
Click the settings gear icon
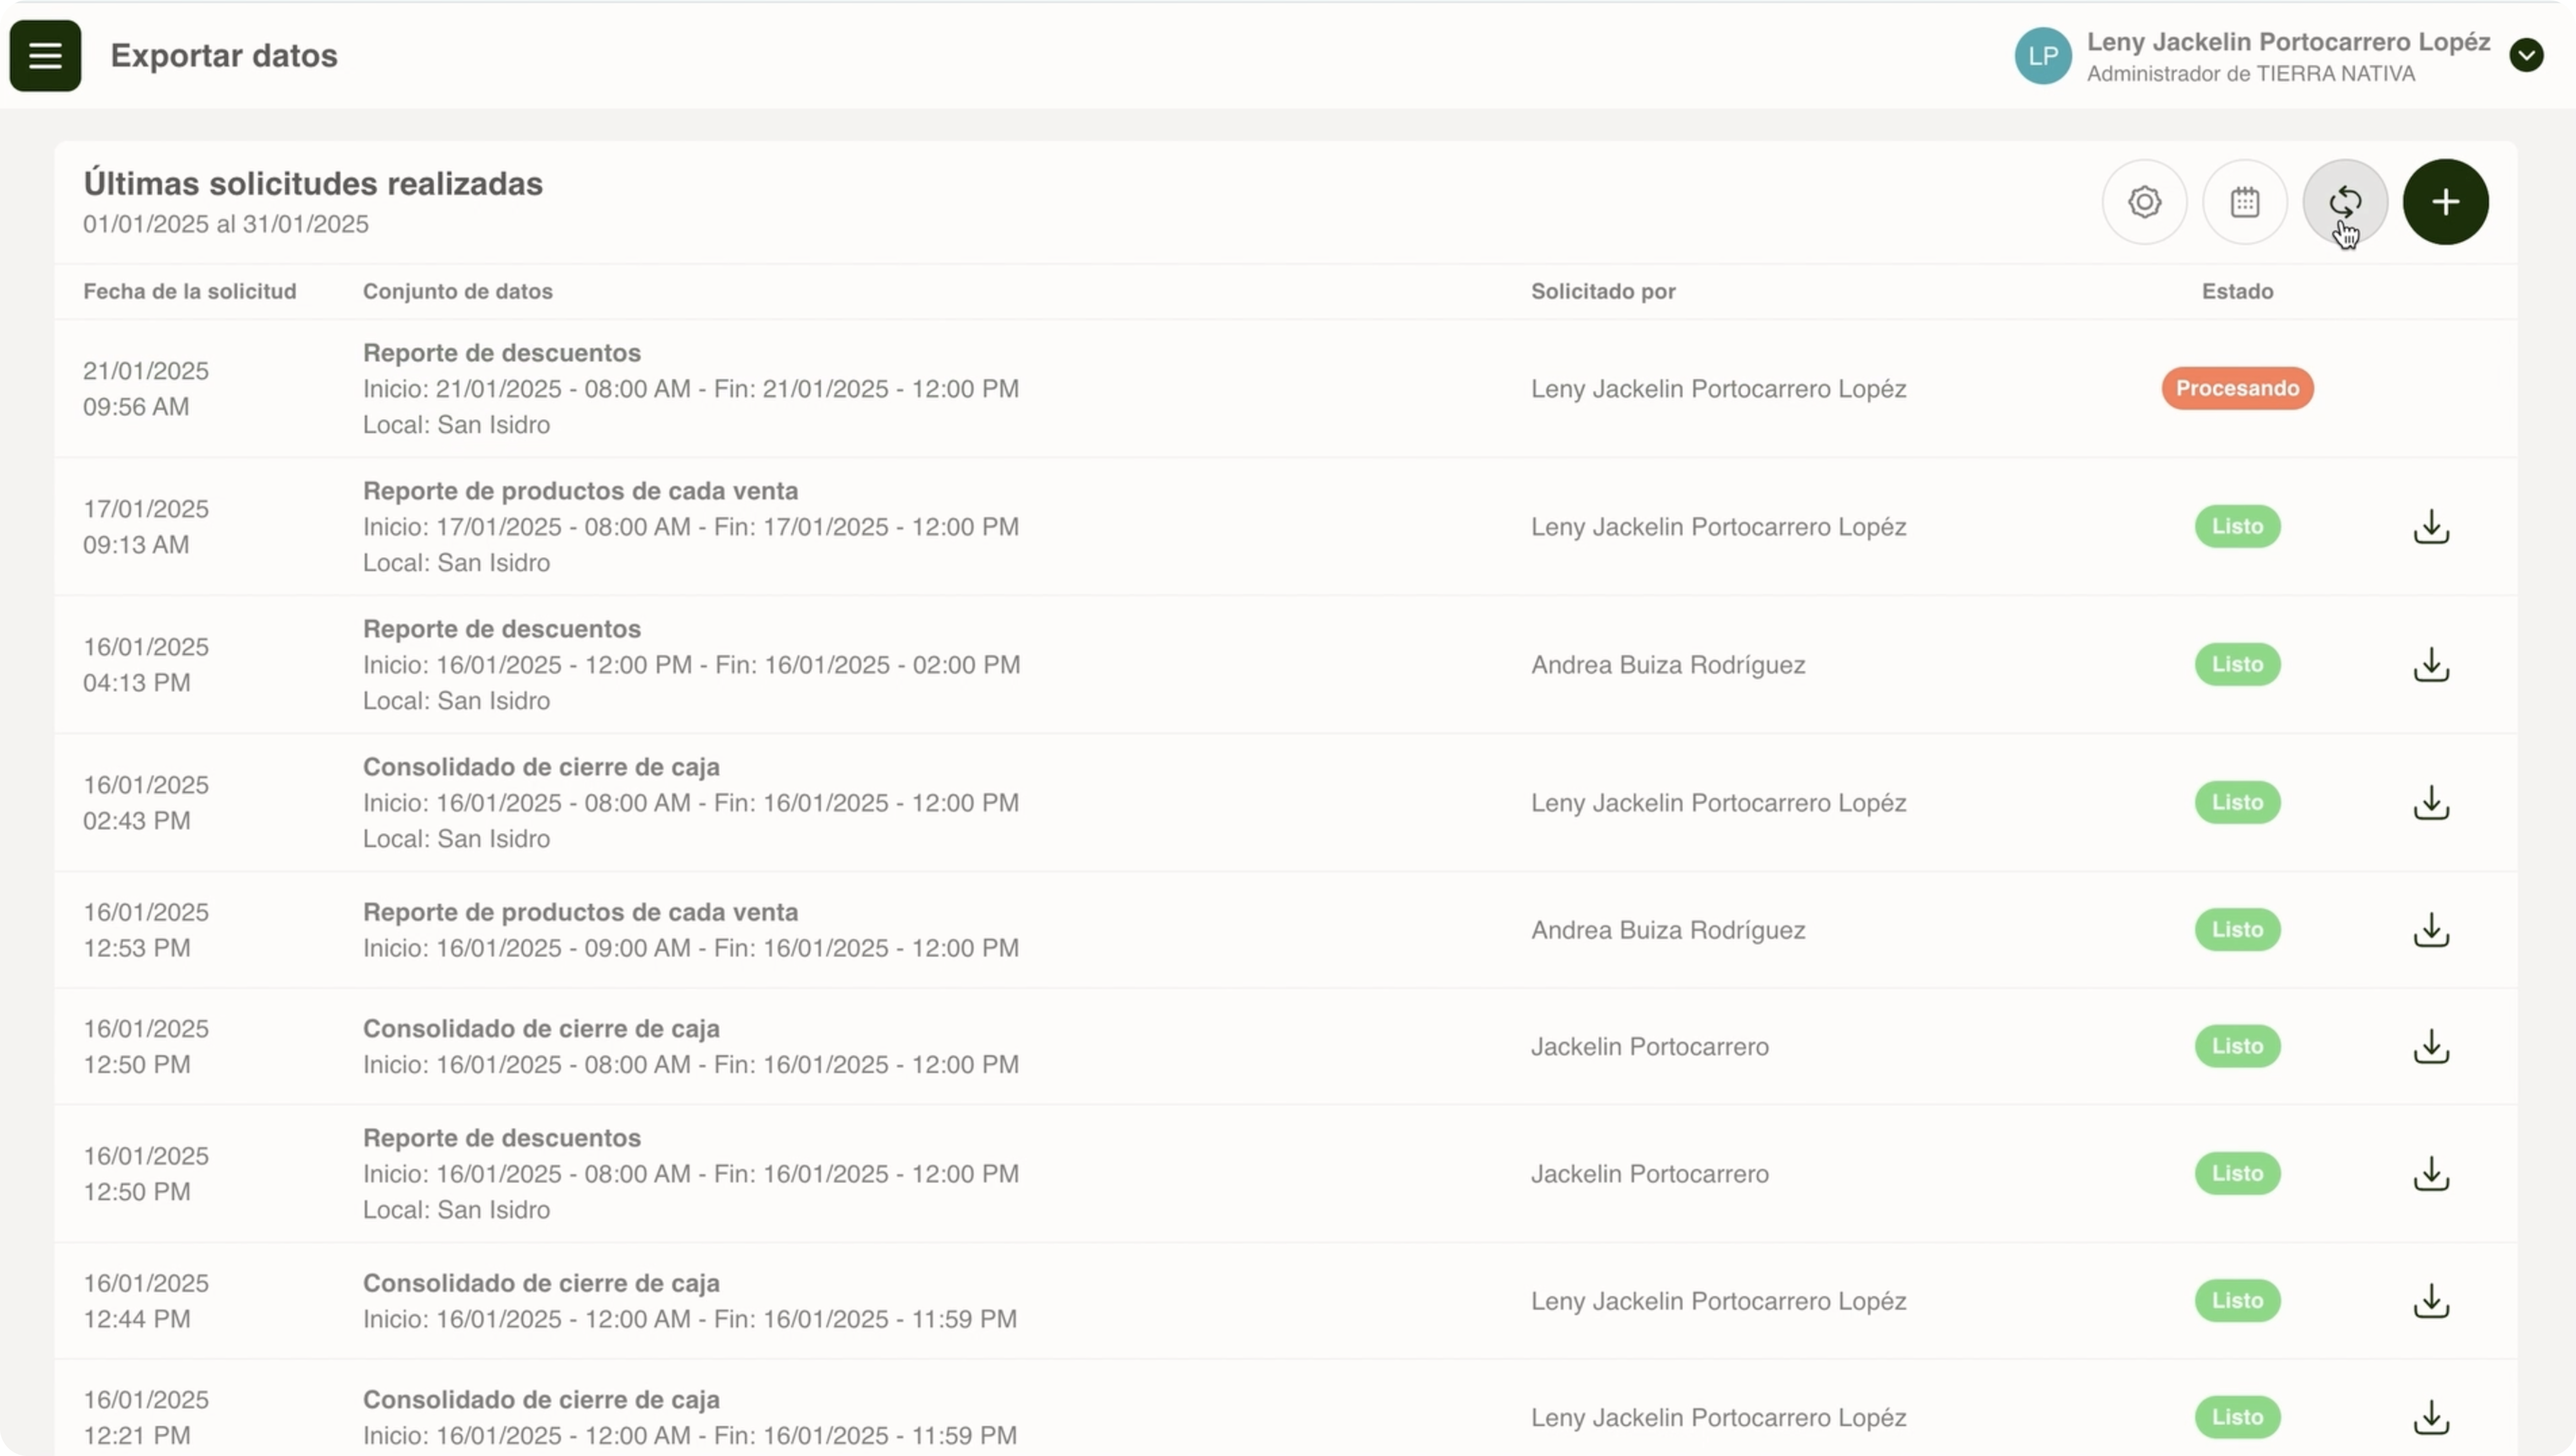[x=2144, y=202]
